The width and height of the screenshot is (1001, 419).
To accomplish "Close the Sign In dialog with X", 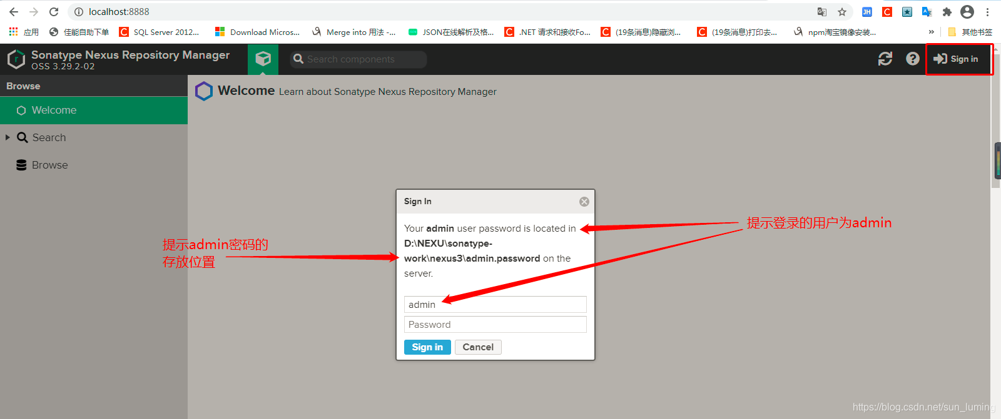I will tap(584, 202).
